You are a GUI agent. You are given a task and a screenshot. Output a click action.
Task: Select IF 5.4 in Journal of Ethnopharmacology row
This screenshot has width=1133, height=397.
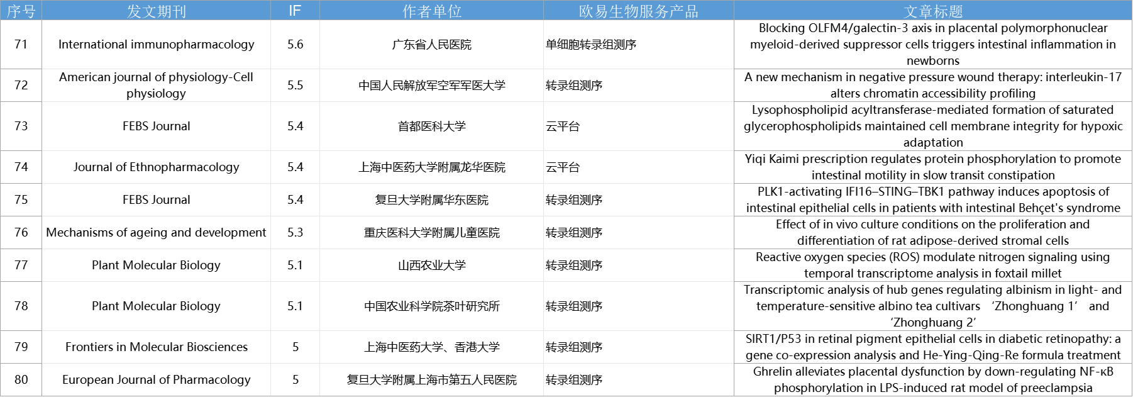click(295, 167)
